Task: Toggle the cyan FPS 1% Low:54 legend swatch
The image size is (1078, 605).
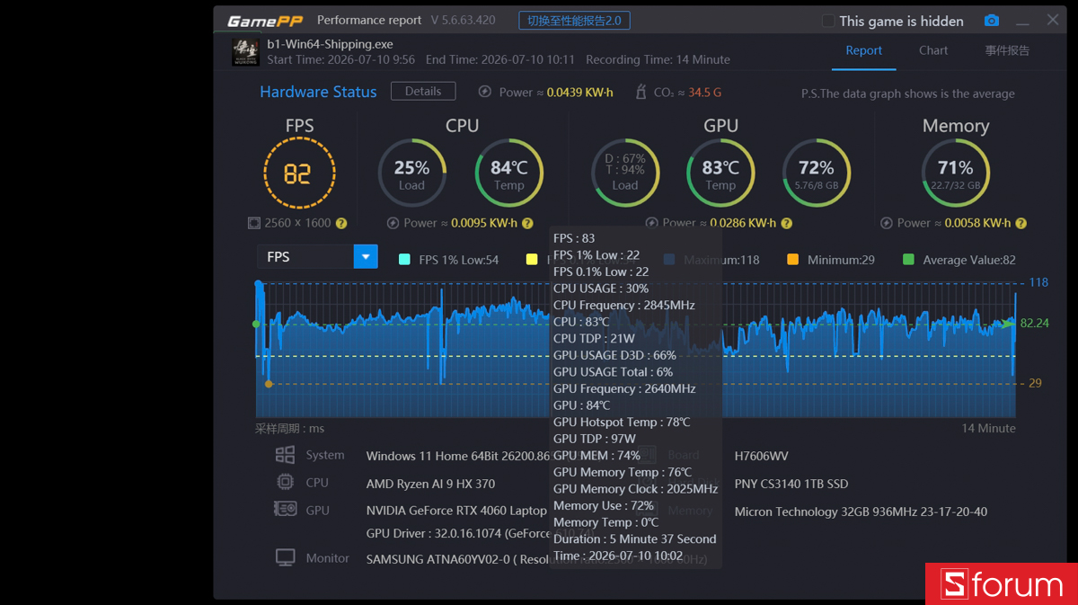Action: [x=404, y=259]
